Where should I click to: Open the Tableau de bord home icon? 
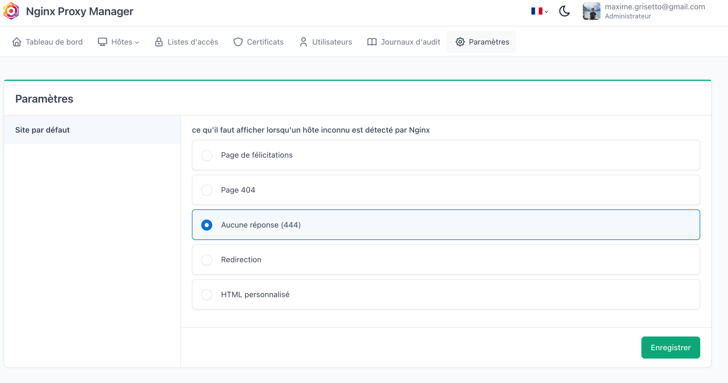[17, 42]
